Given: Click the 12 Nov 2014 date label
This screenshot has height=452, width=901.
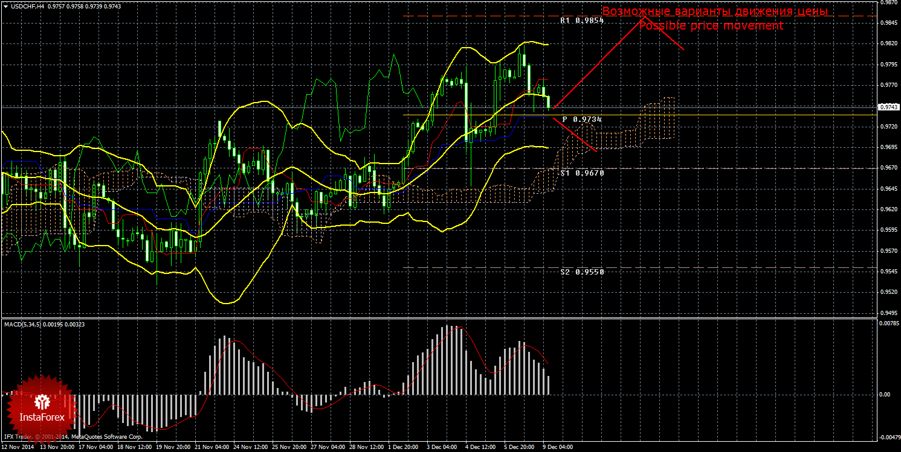Looking at the screenshot, I should (x=18, y=448).
